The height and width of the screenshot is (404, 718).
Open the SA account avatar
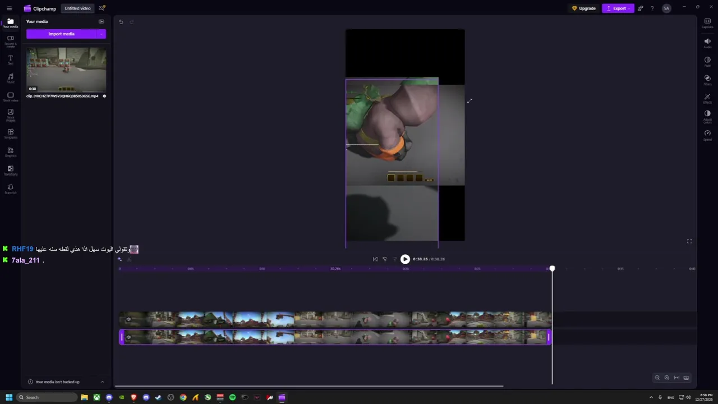[666, 8]
